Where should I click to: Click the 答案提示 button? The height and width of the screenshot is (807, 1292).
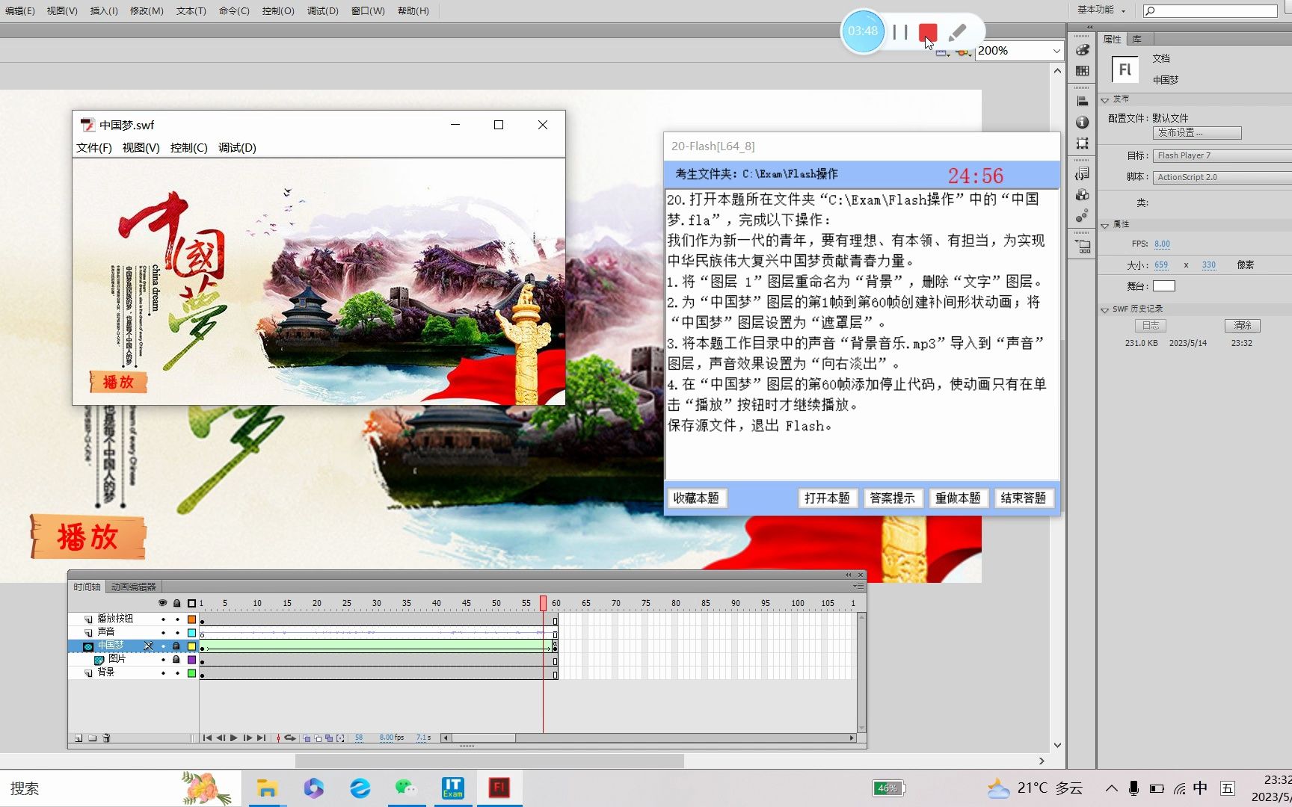[892, 498]
